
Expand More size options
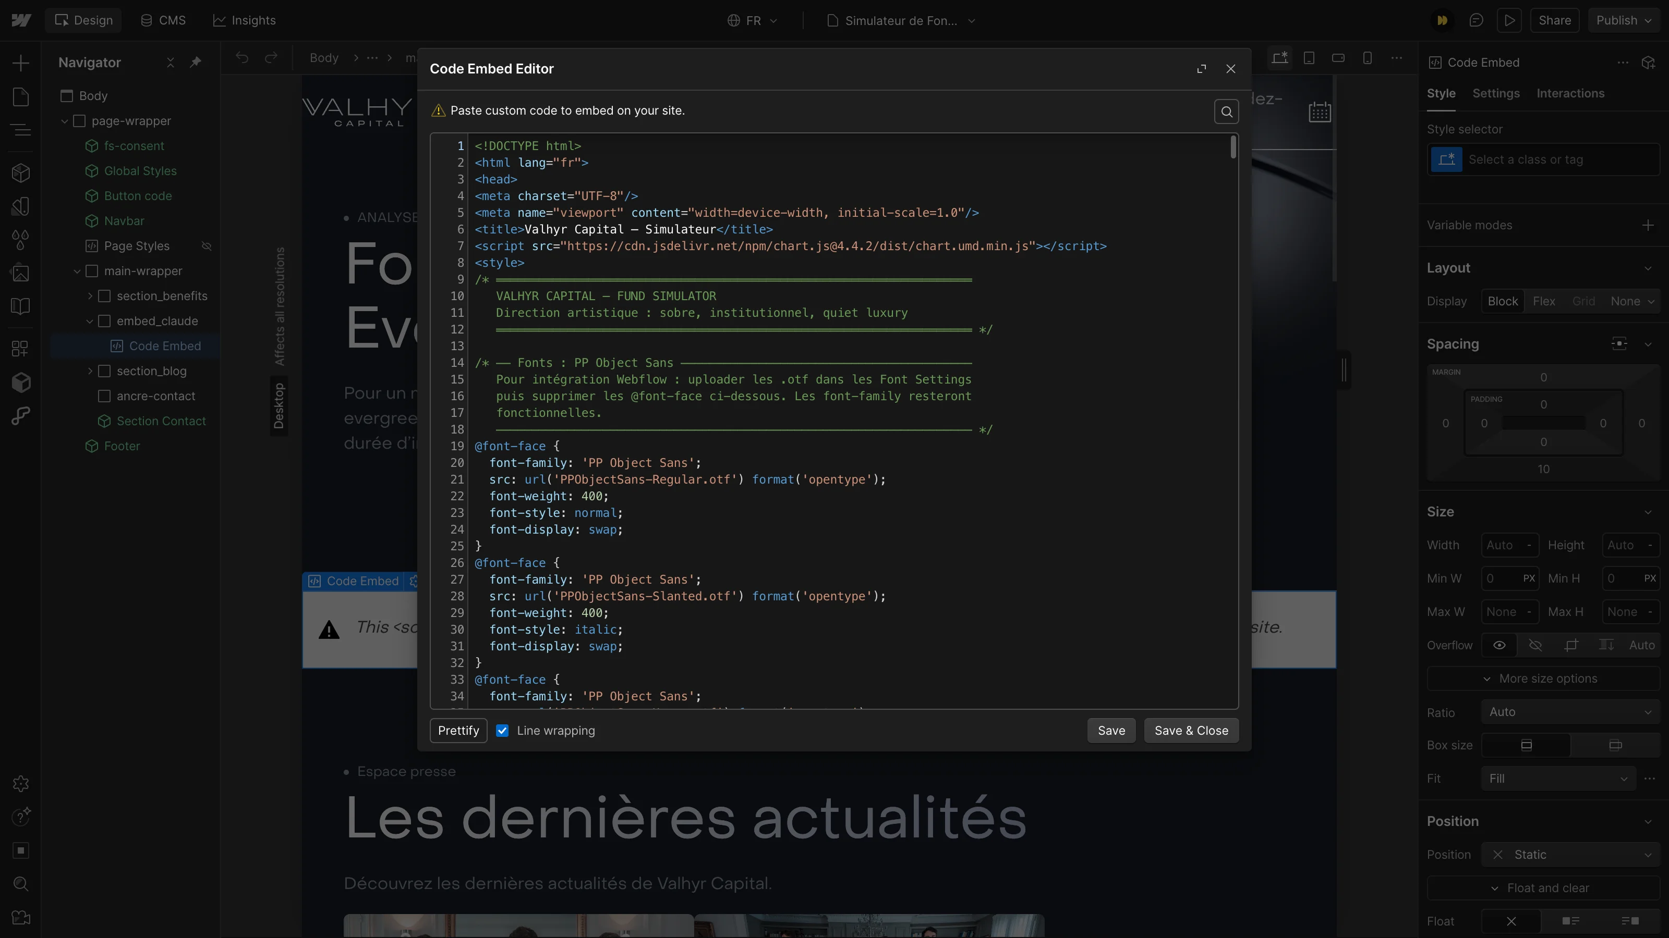click(1543, 678)
